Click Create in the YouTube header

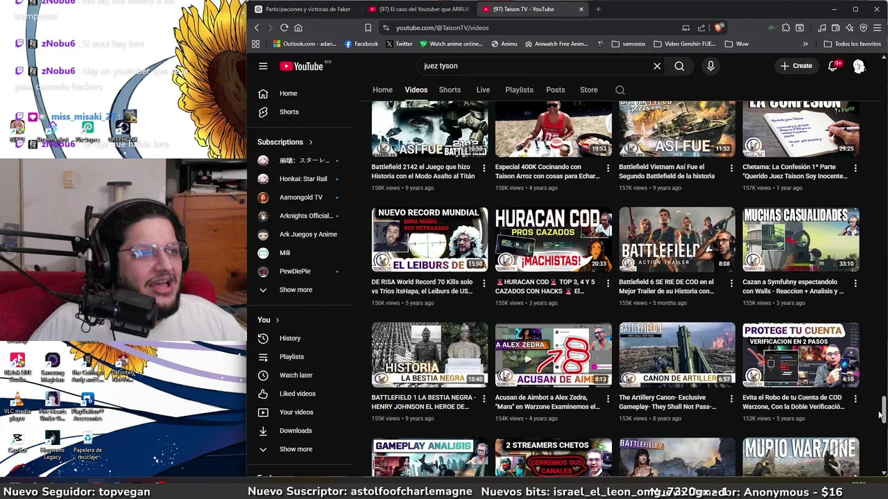coord(796,66)
